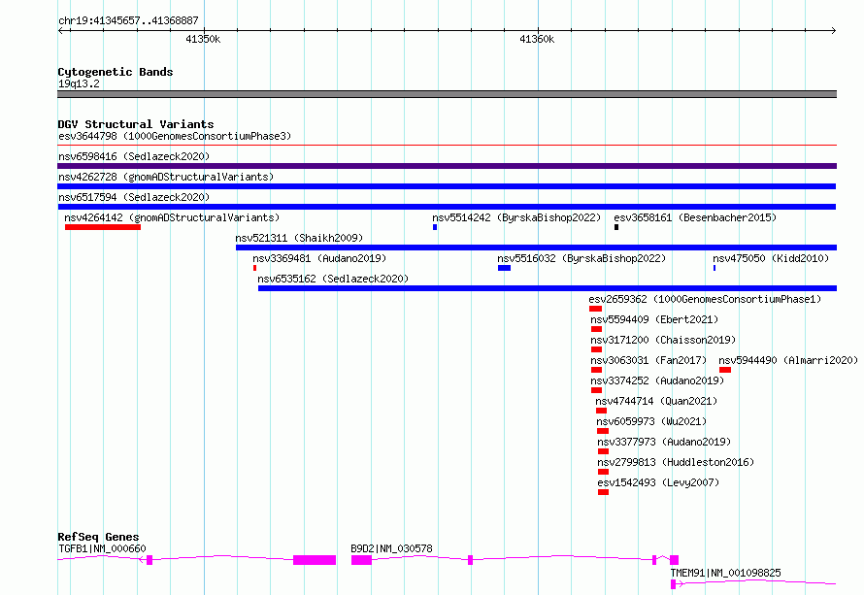Click the chr19:41345657..41368887 coordinate text
The width and height of the screenshot is (864, 595).
(128, 20)
